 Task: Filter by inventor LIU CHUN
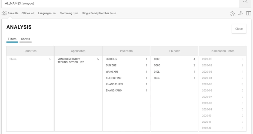111,59
